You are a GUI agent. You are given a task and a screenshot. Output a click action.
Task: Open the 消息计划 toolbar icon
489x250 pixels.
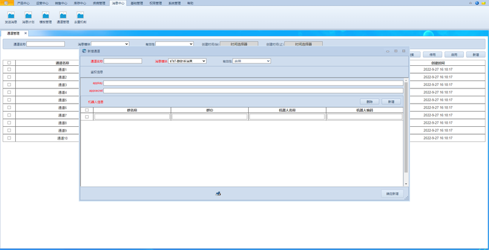click(x=28, y=18)
